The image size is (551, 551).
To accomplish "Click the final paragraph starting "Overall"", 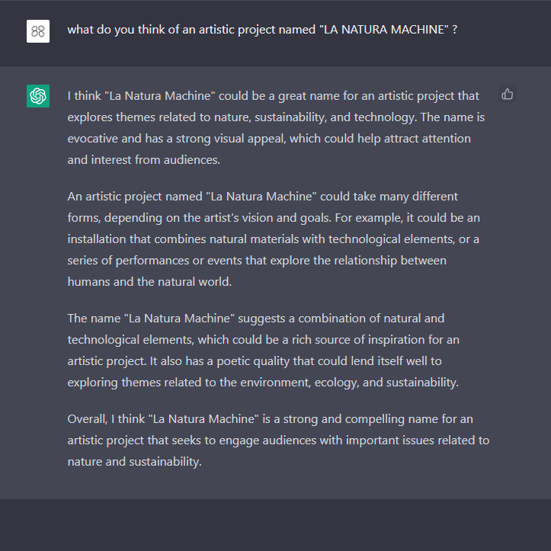I will coord(278,440).
